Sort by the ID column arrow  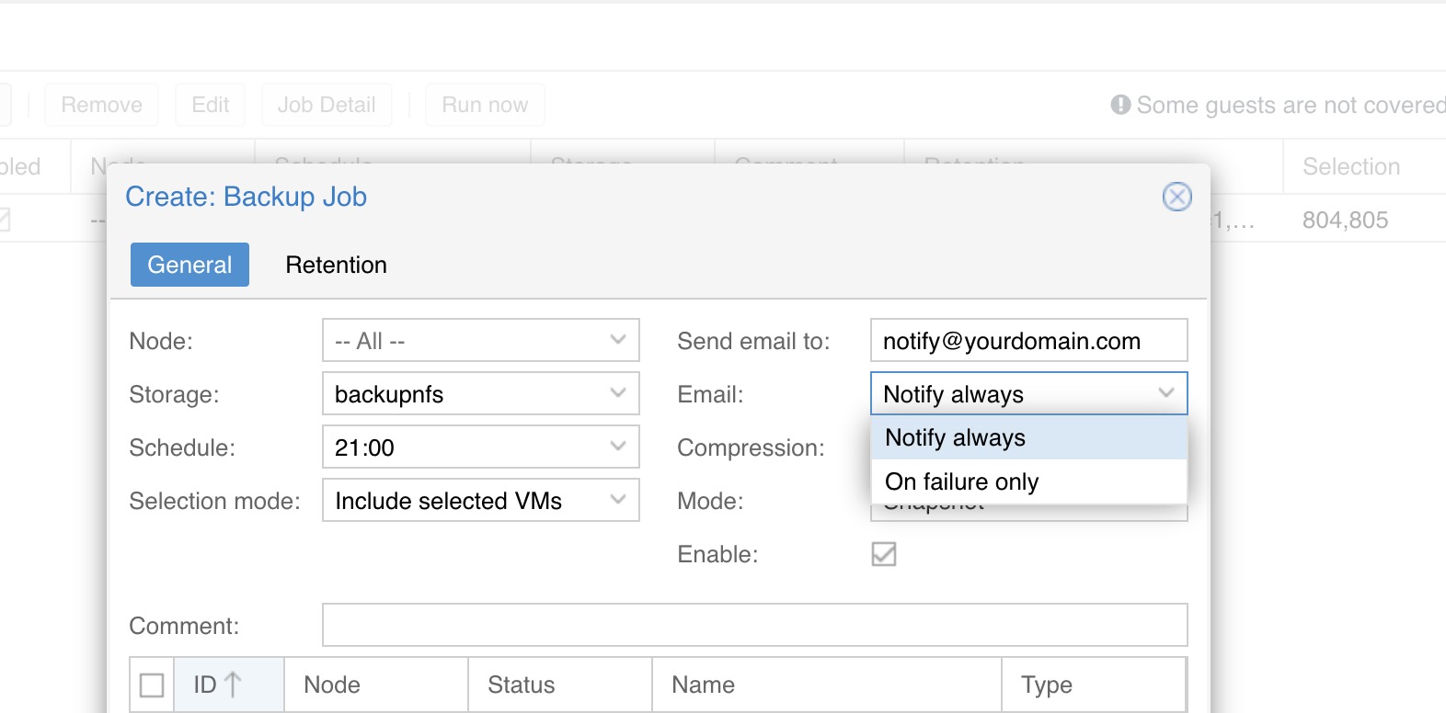[x=233, y=685]
